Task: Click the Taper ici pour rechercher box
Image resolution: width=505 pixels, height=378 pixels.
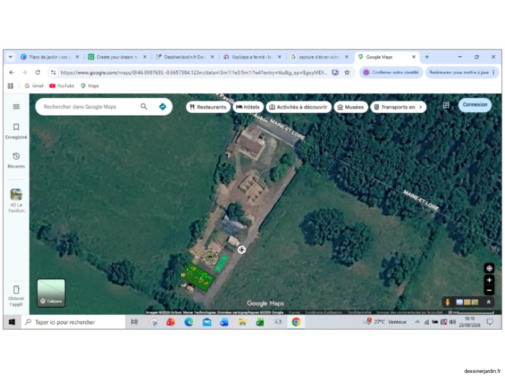Action: (73, 322)
